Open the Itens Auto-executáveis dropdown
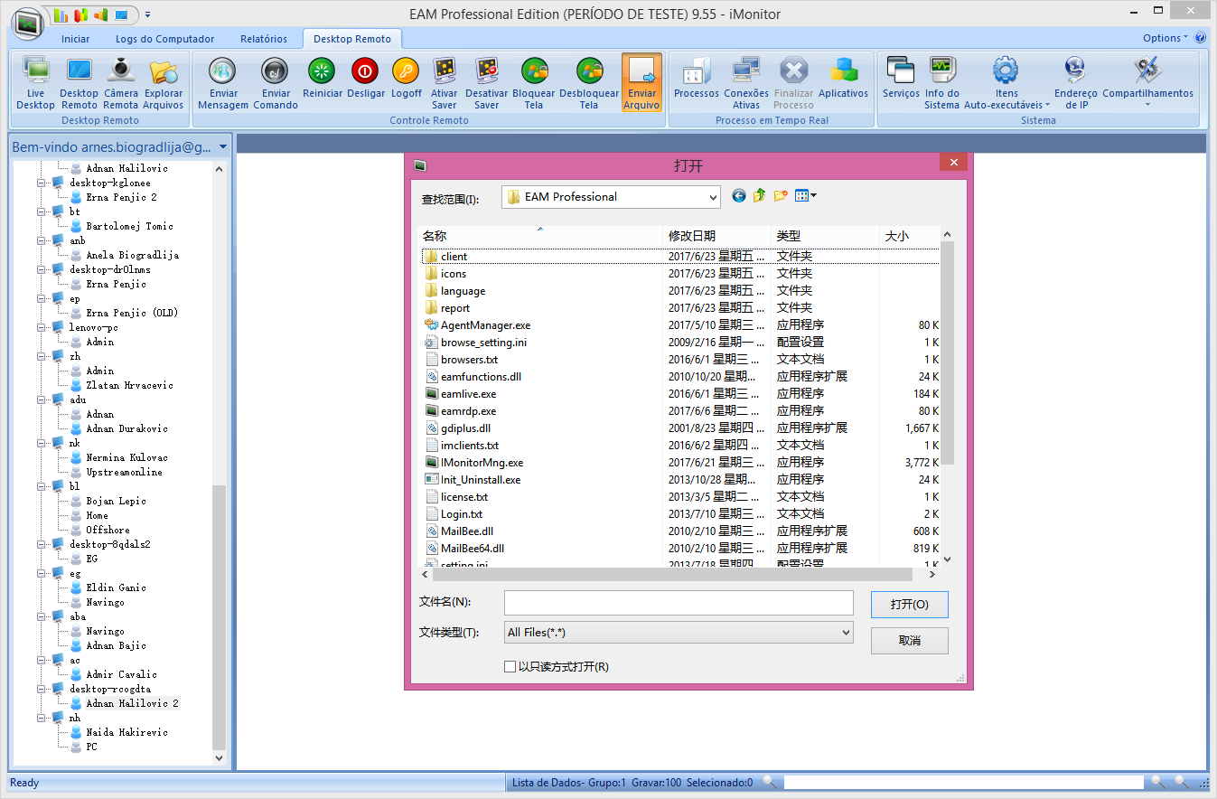Screen dimensions: 1217x799 1006,83
